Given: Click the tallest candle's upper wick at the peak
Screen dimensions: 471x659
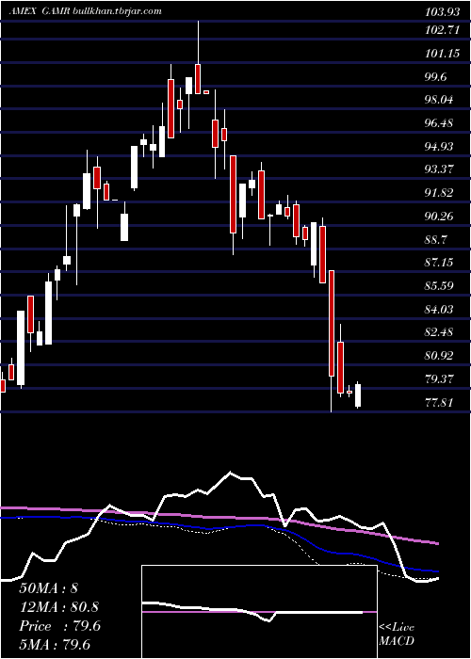Looking at the screenshot, I should (x=198, y=42).
